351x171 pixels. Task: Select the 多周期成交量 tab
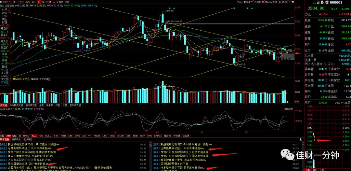16,105
